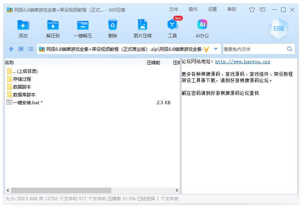302x207 pixels.
Task: Click the zip archive icon in address bar
Action: [41, 49]
